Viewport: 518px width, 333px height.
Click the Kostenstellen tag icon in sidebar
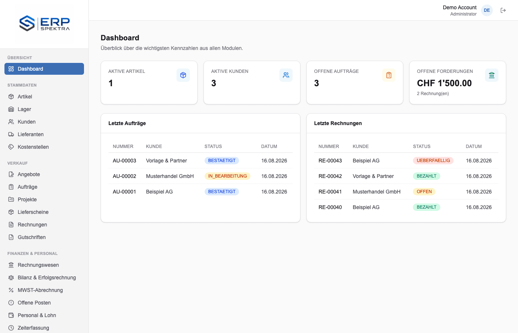[11, 147]
